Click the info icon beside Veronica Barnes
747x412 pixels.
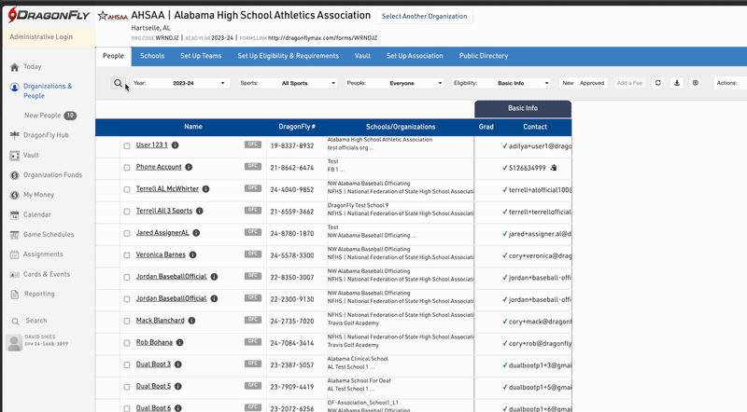(x=192, y=254)
